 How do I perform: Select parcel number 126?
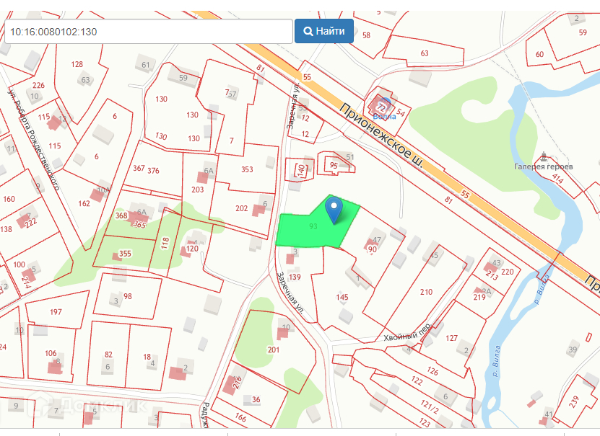[x=432, y=370]
